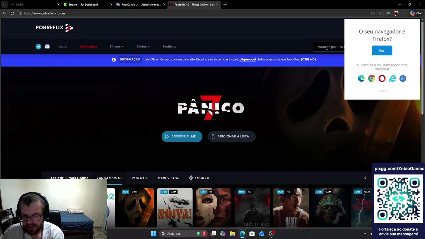Open the Task View taskbar icon
425x239 pixels.
(x=213, y=234)
